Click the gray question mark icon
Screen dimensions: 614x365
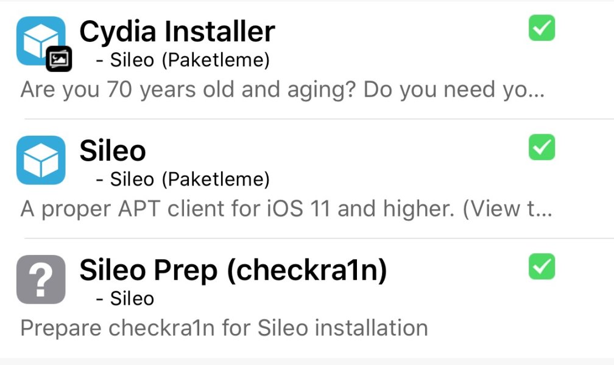pyautogui.click(x=41, y=279)
